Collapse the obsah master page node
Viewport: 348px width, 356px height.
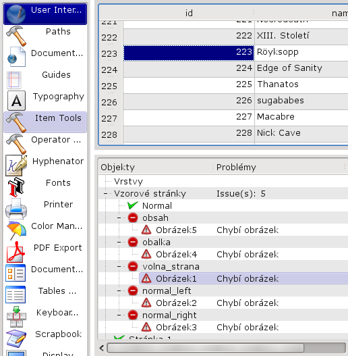click(x=119, y=218)
